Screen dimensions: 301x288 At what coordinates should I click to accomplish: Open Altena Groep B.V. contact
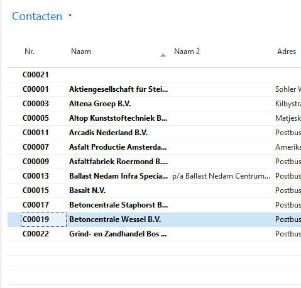pos(100,104)
